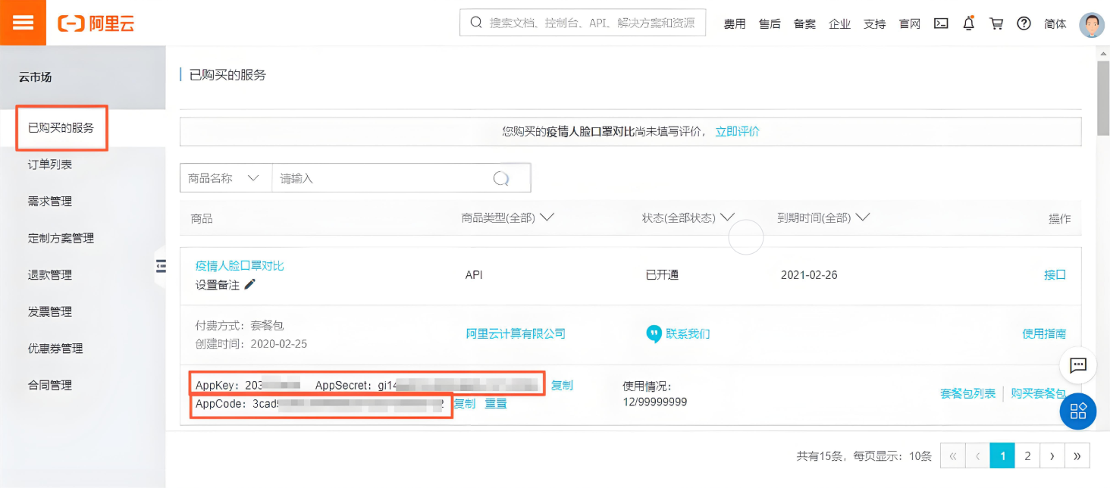The width and height of the screenshot is (1110, 488).
Task: Click the search magnifier icon in top bar
Action: 476,23
